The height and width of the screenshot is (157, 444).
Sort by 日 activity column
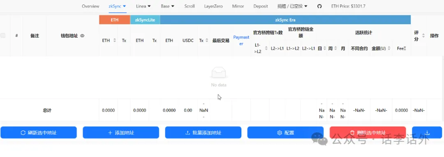click(x=324, y=48)
